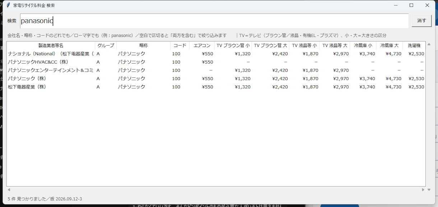The height and width of the screenshot is (207, 438).
Task: Click ¥1,320 in the パナソニックエンターテインメント row
Action: click(x=242, y=70)
